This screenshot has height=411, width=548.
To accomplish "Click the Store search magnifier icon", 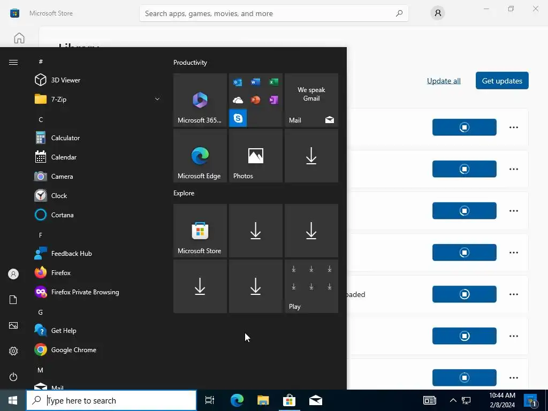I will [x=399, y=13].
